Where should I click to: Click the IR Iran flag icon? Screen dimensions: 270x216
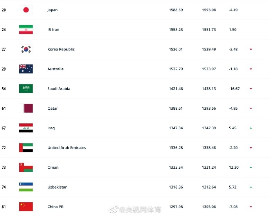(26, 30)
